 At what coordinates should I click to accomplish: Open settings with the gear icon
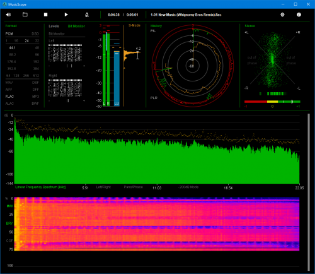click(282, 15)
